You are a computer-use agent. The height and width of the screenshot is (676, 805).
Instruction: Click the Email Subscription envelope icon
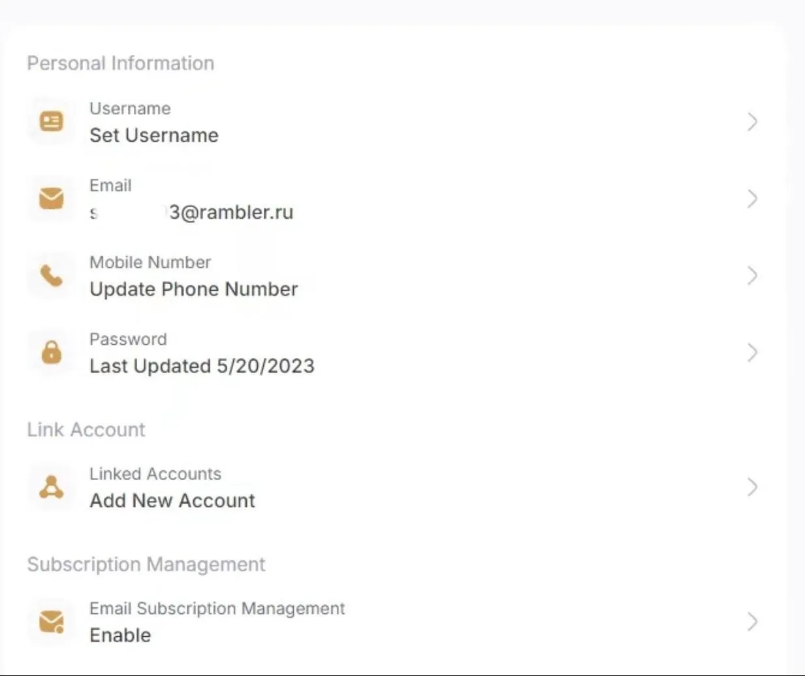pyautogui.click(x=51, y=622)
